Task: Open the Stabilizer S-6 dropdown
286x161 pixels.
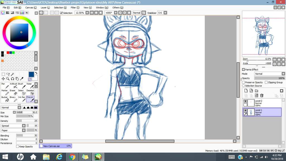Action: coord(165,13)
